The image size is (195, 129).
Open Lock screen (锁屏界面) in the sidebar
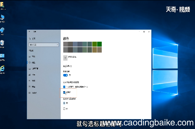click(34, 69)
